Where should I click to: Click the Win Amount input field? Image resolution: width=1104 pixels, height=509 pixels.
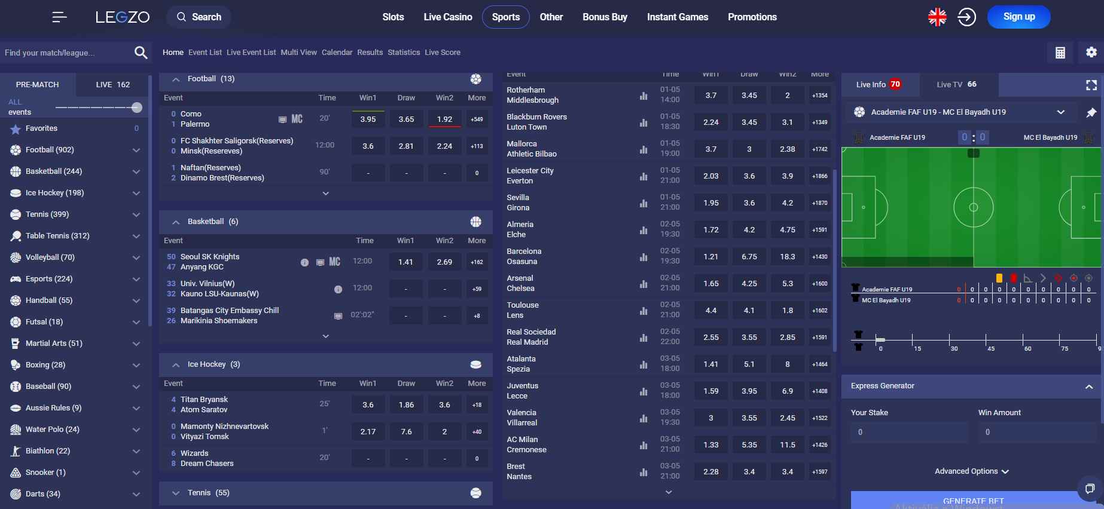1037,433
